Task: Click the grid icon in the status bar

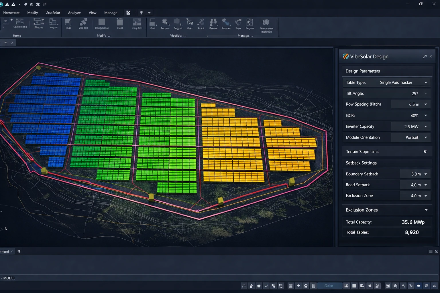Action: (290, 285)
